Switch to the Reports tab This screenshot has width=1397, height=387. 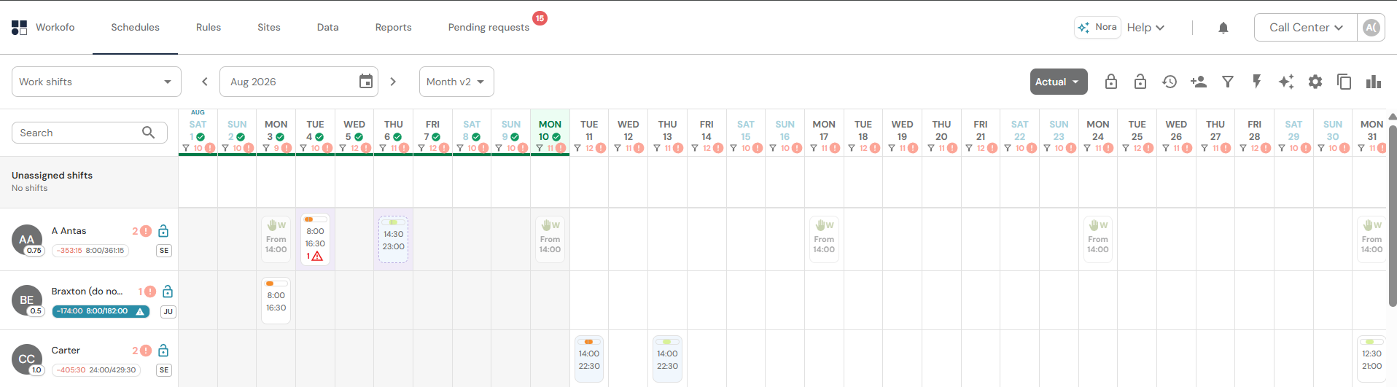coord(393,27)
